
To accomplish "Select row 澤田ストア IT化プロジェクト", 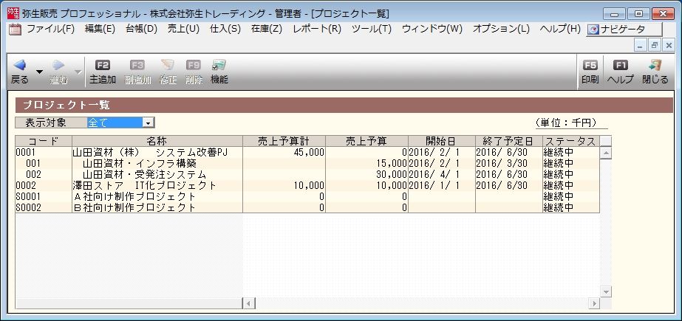I will coord(307,185).
